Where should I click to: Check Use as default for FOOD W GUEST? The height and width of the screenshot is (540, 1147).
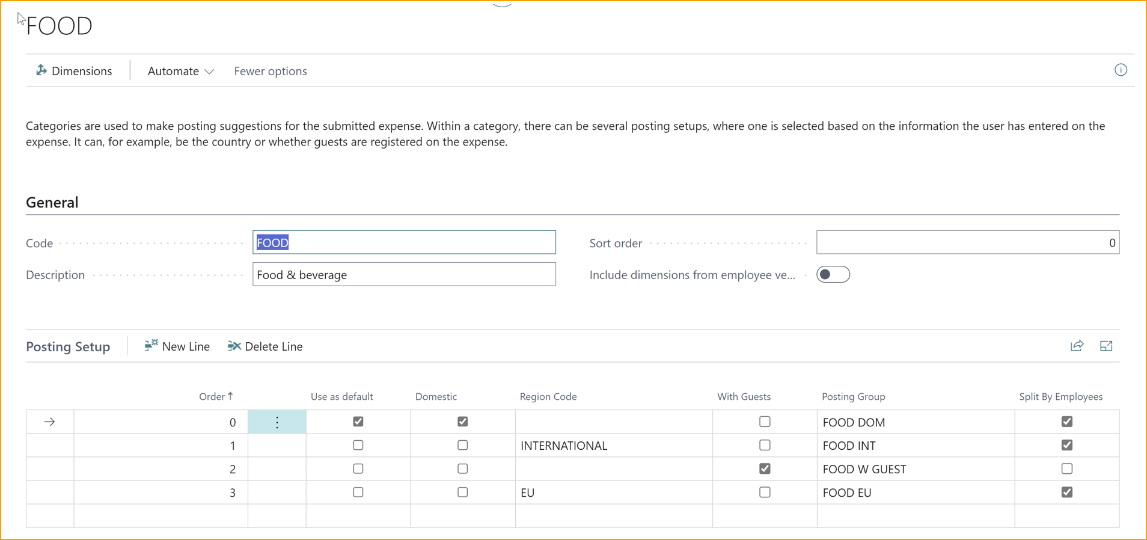[358, 468]
